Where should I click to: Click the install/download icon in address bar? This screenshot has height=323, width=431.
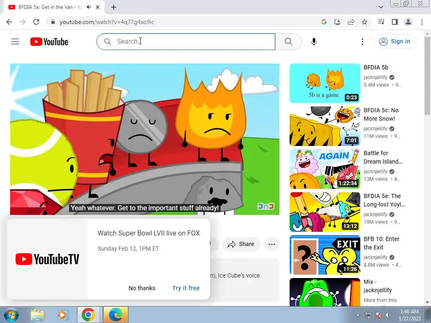point(337,22)
